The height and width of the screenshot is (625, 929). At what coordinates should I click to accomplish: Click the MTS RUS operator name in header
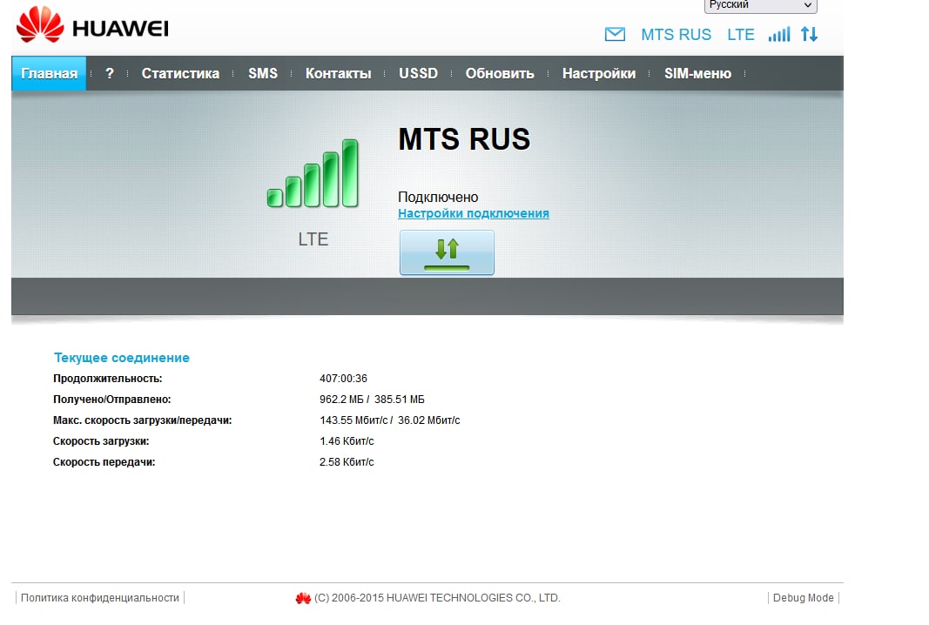click(x=676, y=35)
